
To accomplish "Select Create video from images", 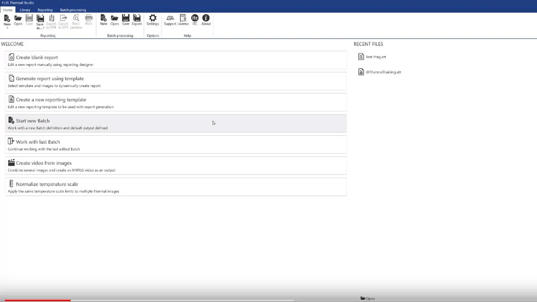I will [176, 166].
